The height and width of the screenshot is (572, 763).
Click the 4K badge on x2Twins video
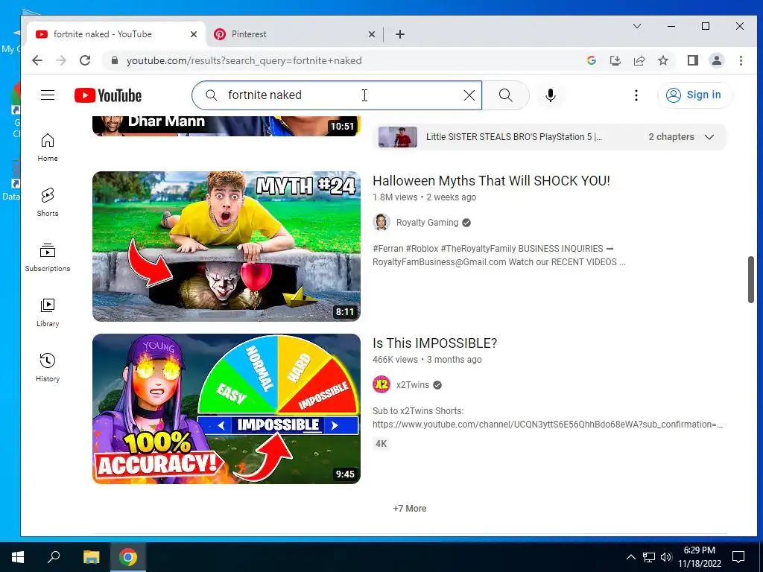[x=381, y=444]
